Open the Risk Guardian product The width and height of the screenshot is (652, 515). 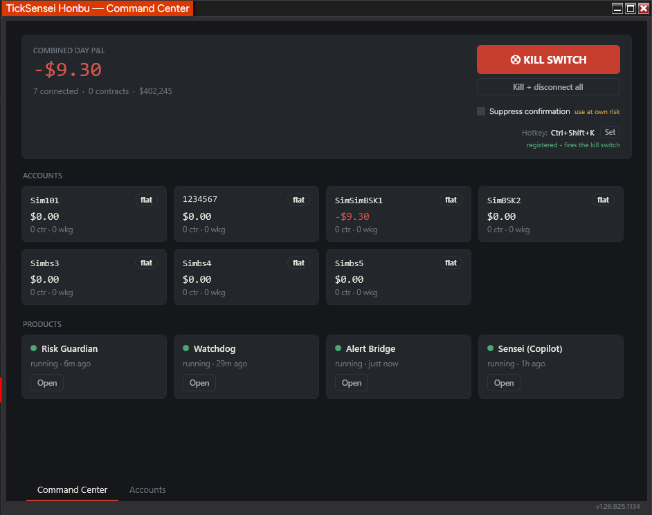coord(47,382)
